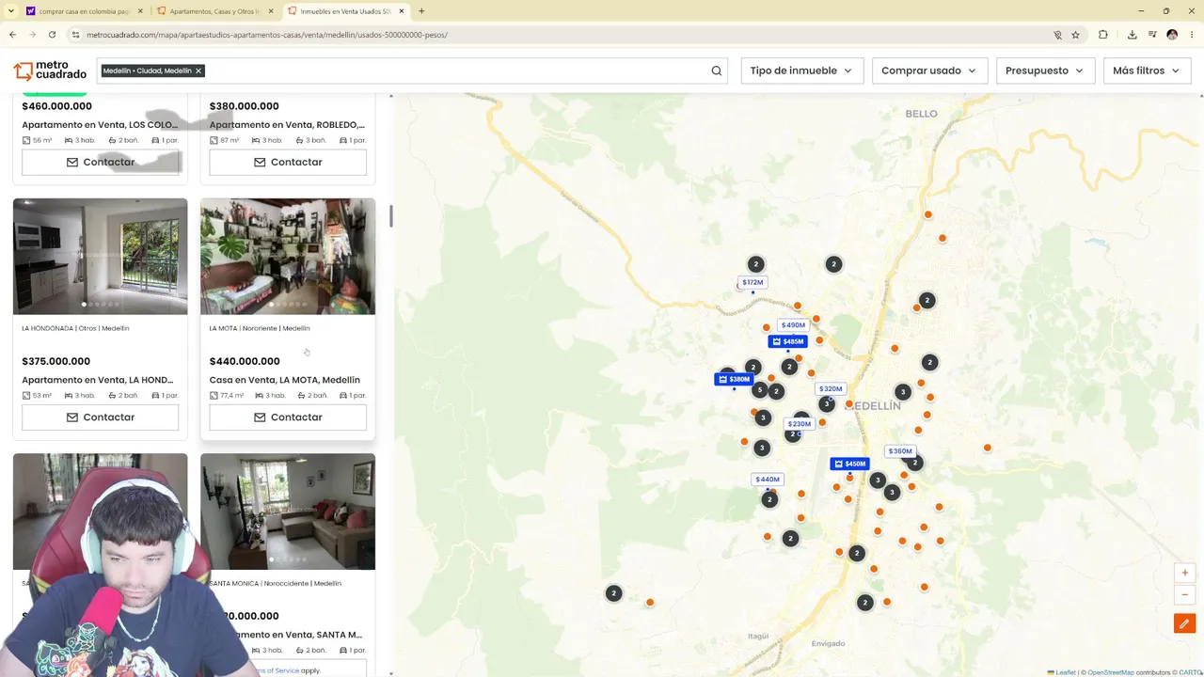The image size is (1204, 677).
Task: Open the Chrome three-dot menu
Action: tap(1192, 35)
